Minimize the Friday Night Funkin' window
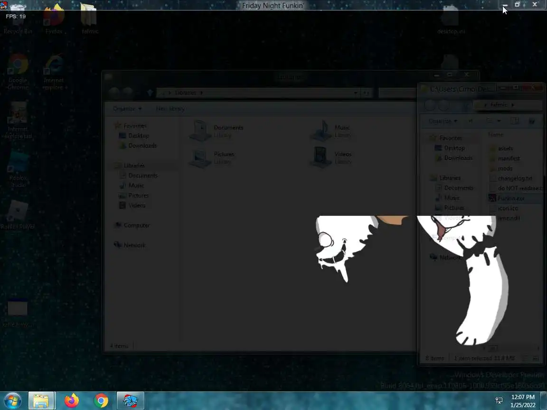 (x=505, y=5)
